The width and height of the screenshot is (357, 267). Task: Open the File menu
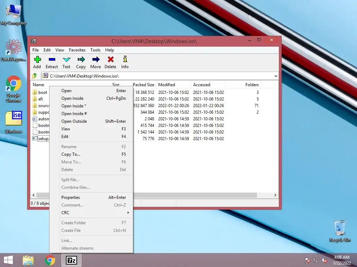coord(36,50)
